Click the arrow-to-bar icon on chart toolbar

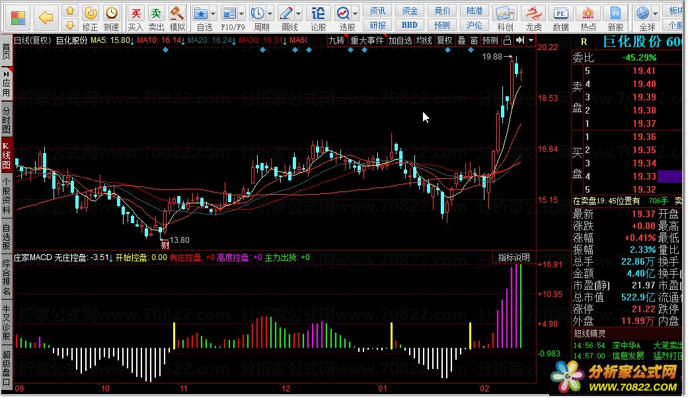tap(520, 41)
